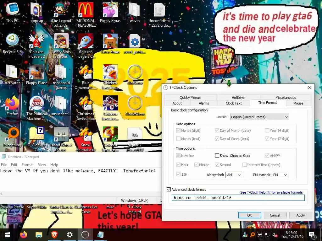This screenshot has width=322, height=241.
Task: Click Cancel in T-Clock Options
Action: point(275,215)
